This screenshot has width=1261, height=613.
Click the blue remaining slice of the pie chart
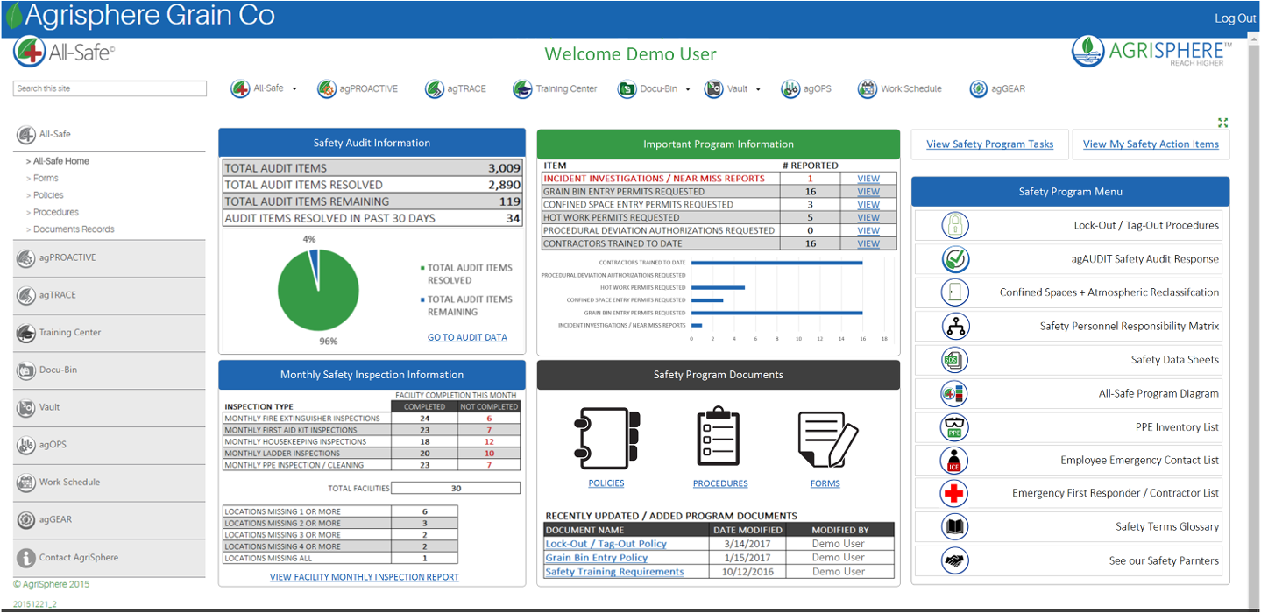(312, 256)
